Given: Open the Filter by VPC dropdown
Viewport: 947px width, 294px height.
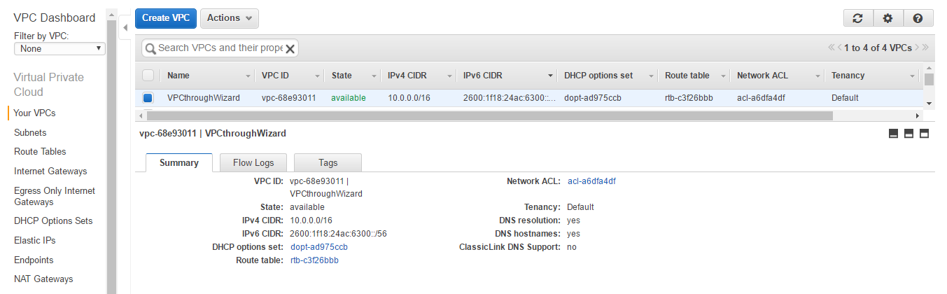Looking at the screenshot, I should tap(59, 49).
